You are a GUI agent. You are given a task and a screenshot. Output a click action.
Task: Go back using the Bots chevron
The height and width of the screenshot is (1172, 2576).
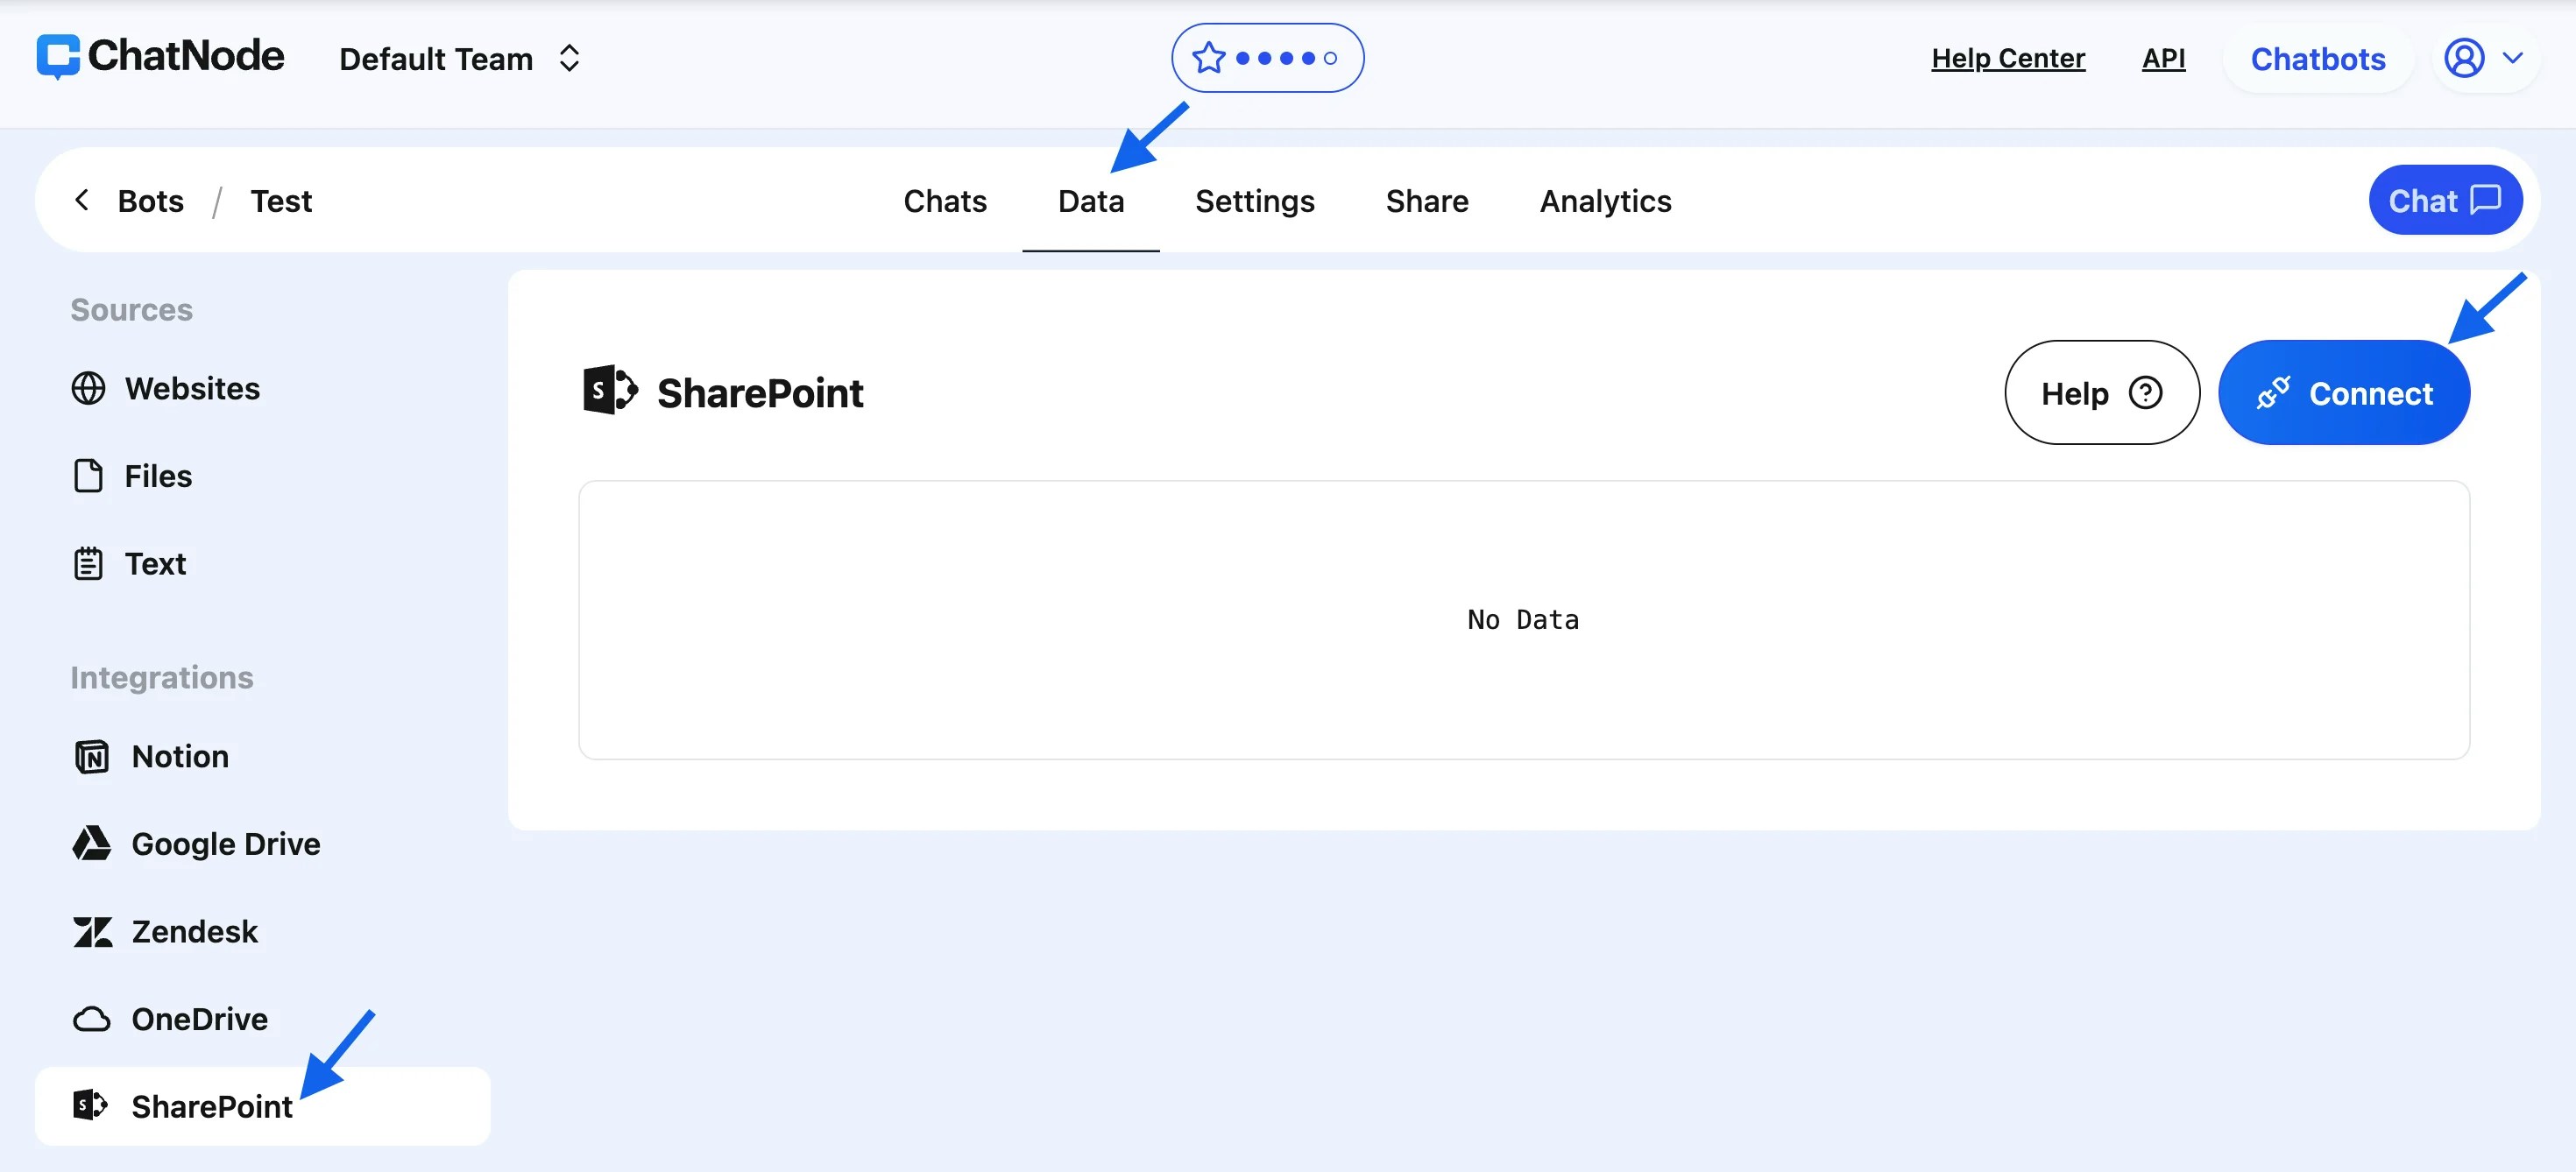coord(83,200)
